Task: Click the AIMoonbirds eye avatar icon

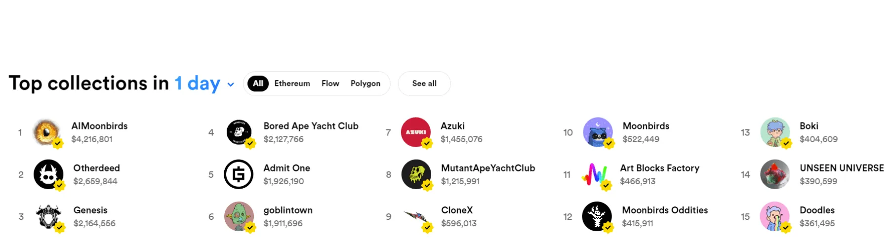Action: (47, 132)
